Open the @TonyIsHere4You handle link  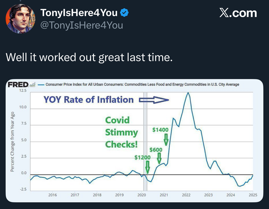pos(82,25)
